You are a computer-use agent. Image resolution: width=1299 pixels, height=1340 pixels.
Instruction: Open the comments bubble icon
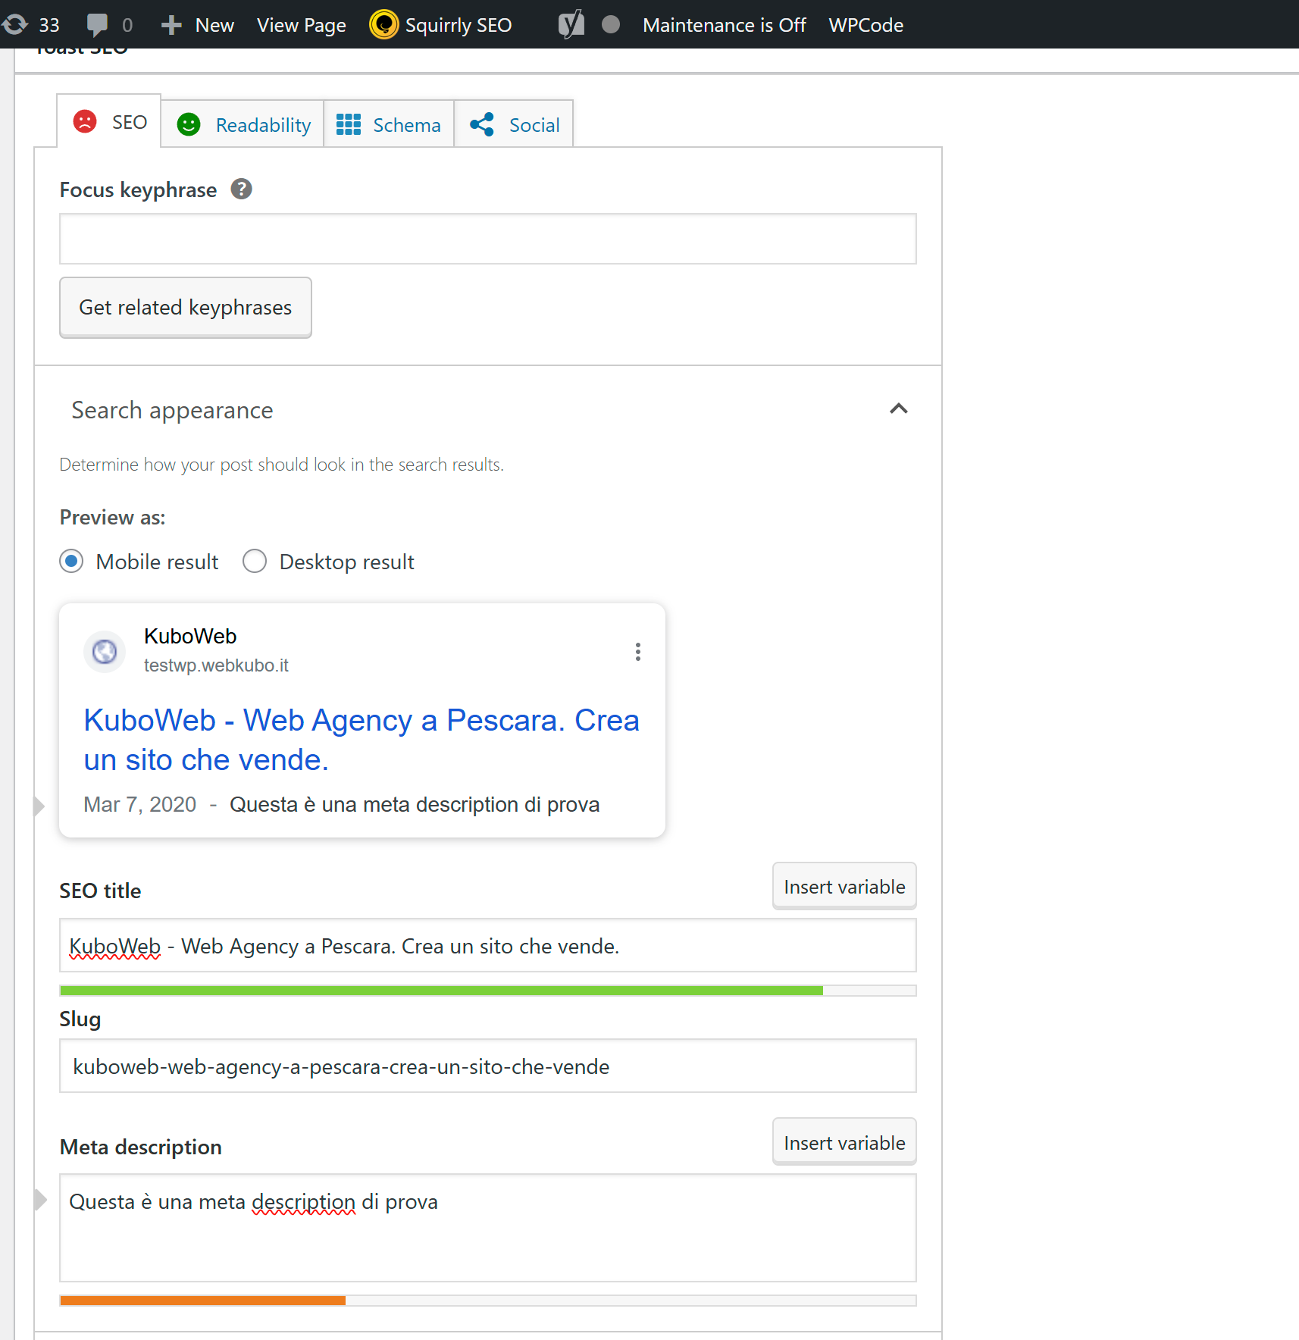pyautogui.click(x=97, y=24)
